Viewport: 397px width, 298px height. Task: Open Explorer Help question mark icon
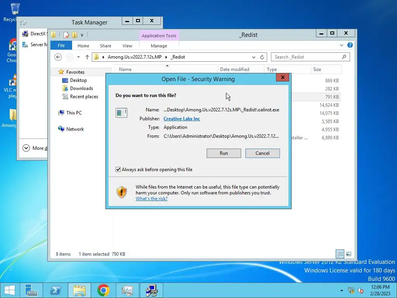pyautogui.click(x=350, y=45)
